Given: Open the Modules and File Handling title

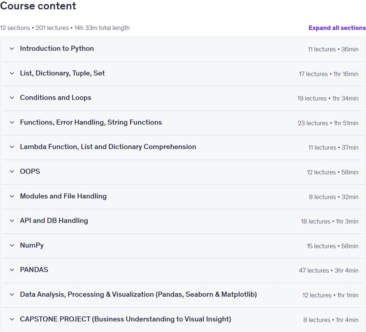Looking at the screenshot, I should click(63, 196).
